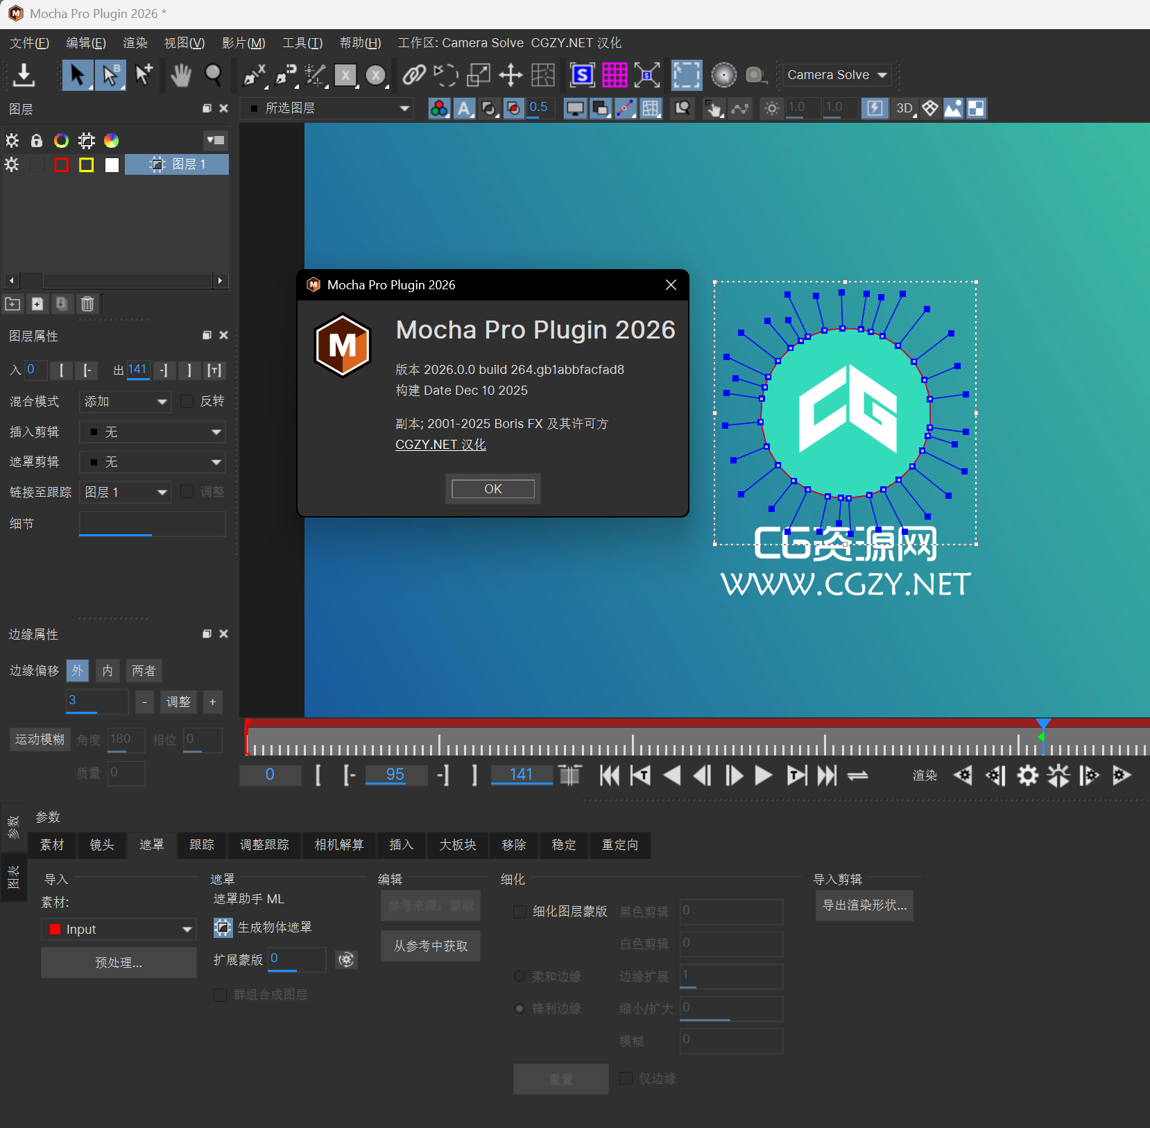Click the move four-arrow transform tool
1150x1128 pixels.
tap(510, 75)
